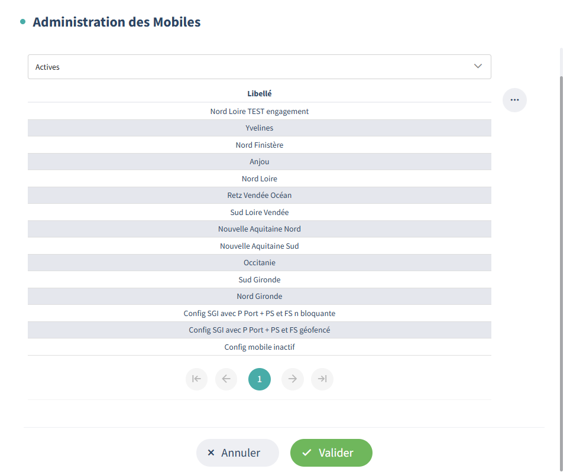Jump to last page arrow icon
The image size is (570, 472).
pyautogui.click(x=322, y=379)
